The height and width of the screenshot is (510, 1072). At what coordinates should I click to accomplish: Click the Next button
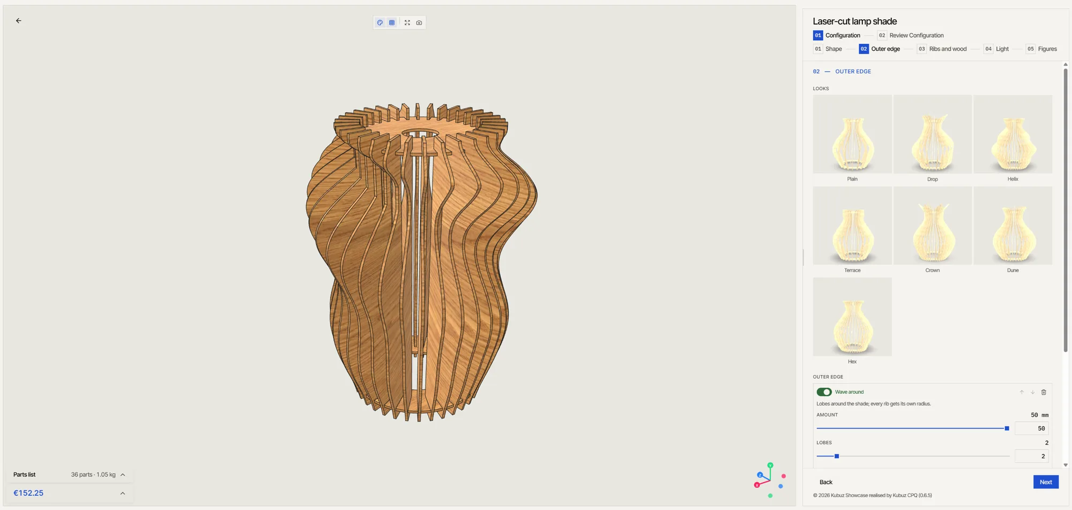pos(1046,482)
